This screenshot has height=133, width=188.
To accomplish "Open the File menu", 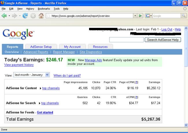I will pos(3,9).
